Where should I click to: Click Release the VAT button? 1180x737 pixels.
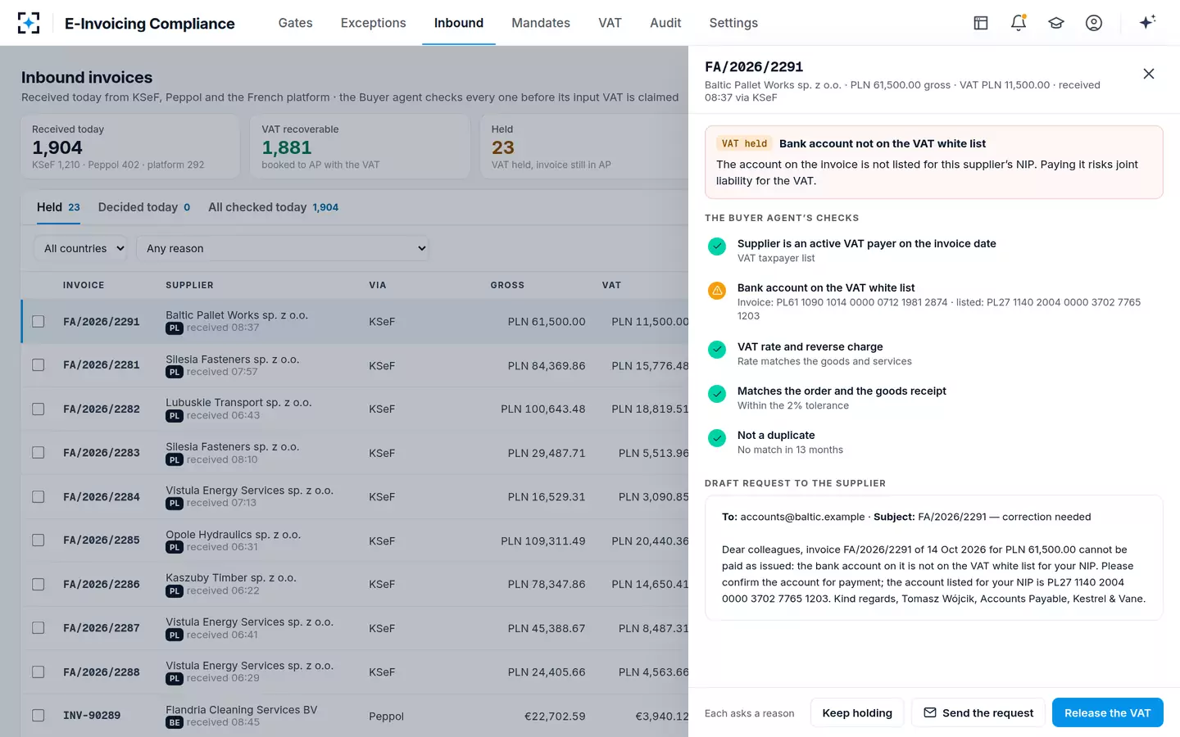(1108, 713)
